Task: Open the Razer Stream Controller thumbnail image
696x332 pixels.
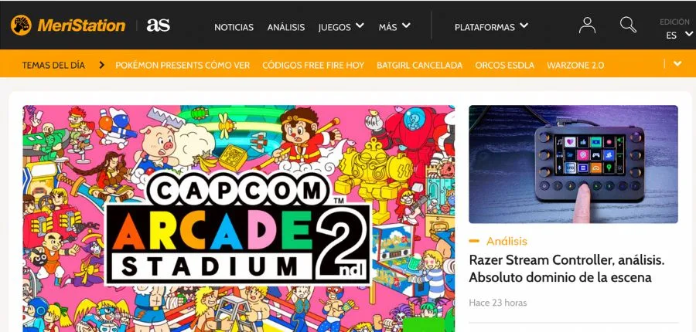Action: (x=573, y=164)
